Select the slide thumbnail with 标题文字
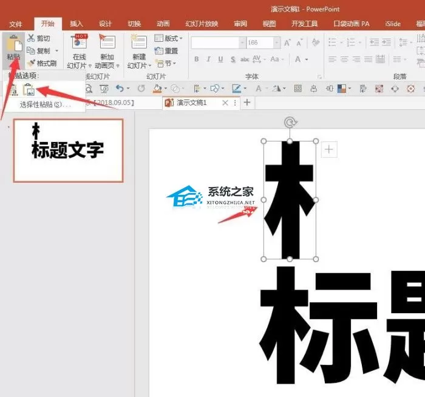This screenshot has width=425, height=397. click(68, 151)
